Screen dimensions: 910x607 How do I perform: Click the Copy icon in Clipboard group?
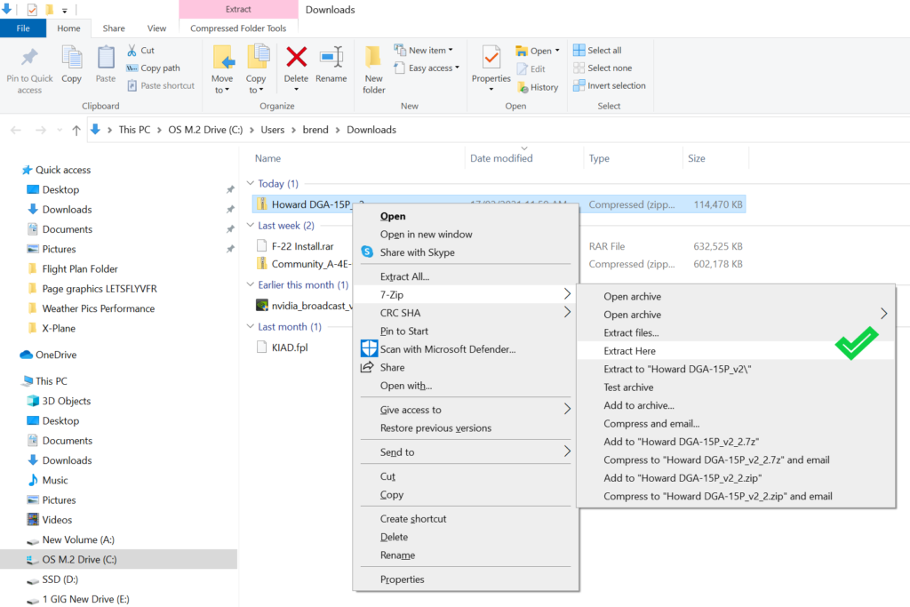coord(71,58)
